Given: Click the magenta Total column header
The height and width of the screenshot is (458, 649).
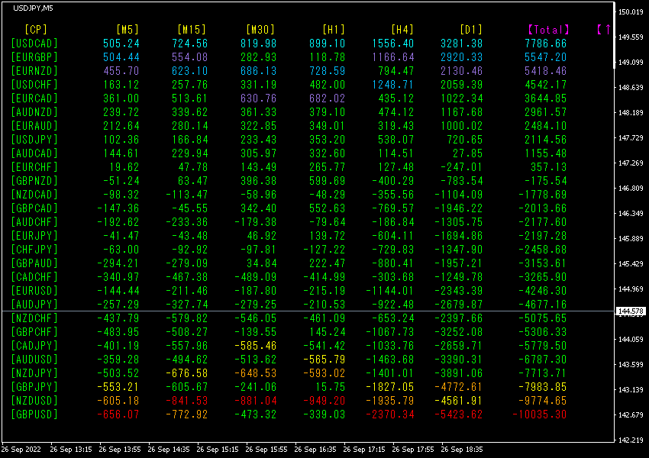Looking at the screenshot, I should (549, 30).
